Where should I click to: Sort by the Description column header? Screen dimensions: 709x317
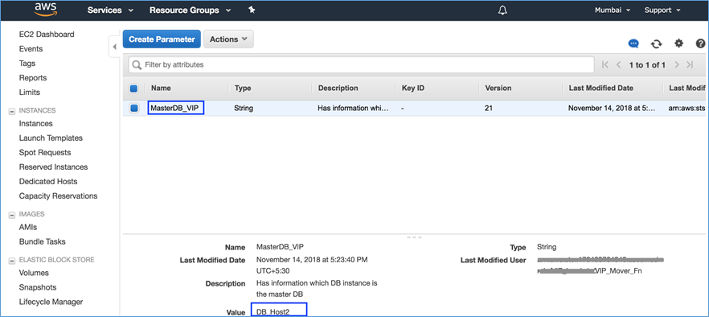click(x=338, y=89)
